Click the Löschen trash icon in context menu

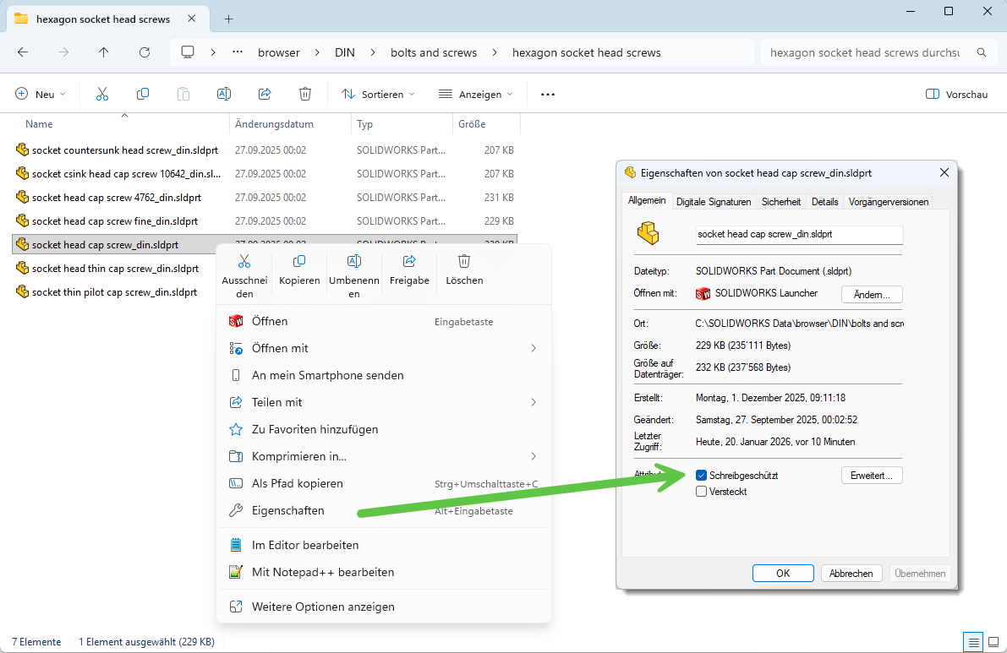click(x=464, y=262)
